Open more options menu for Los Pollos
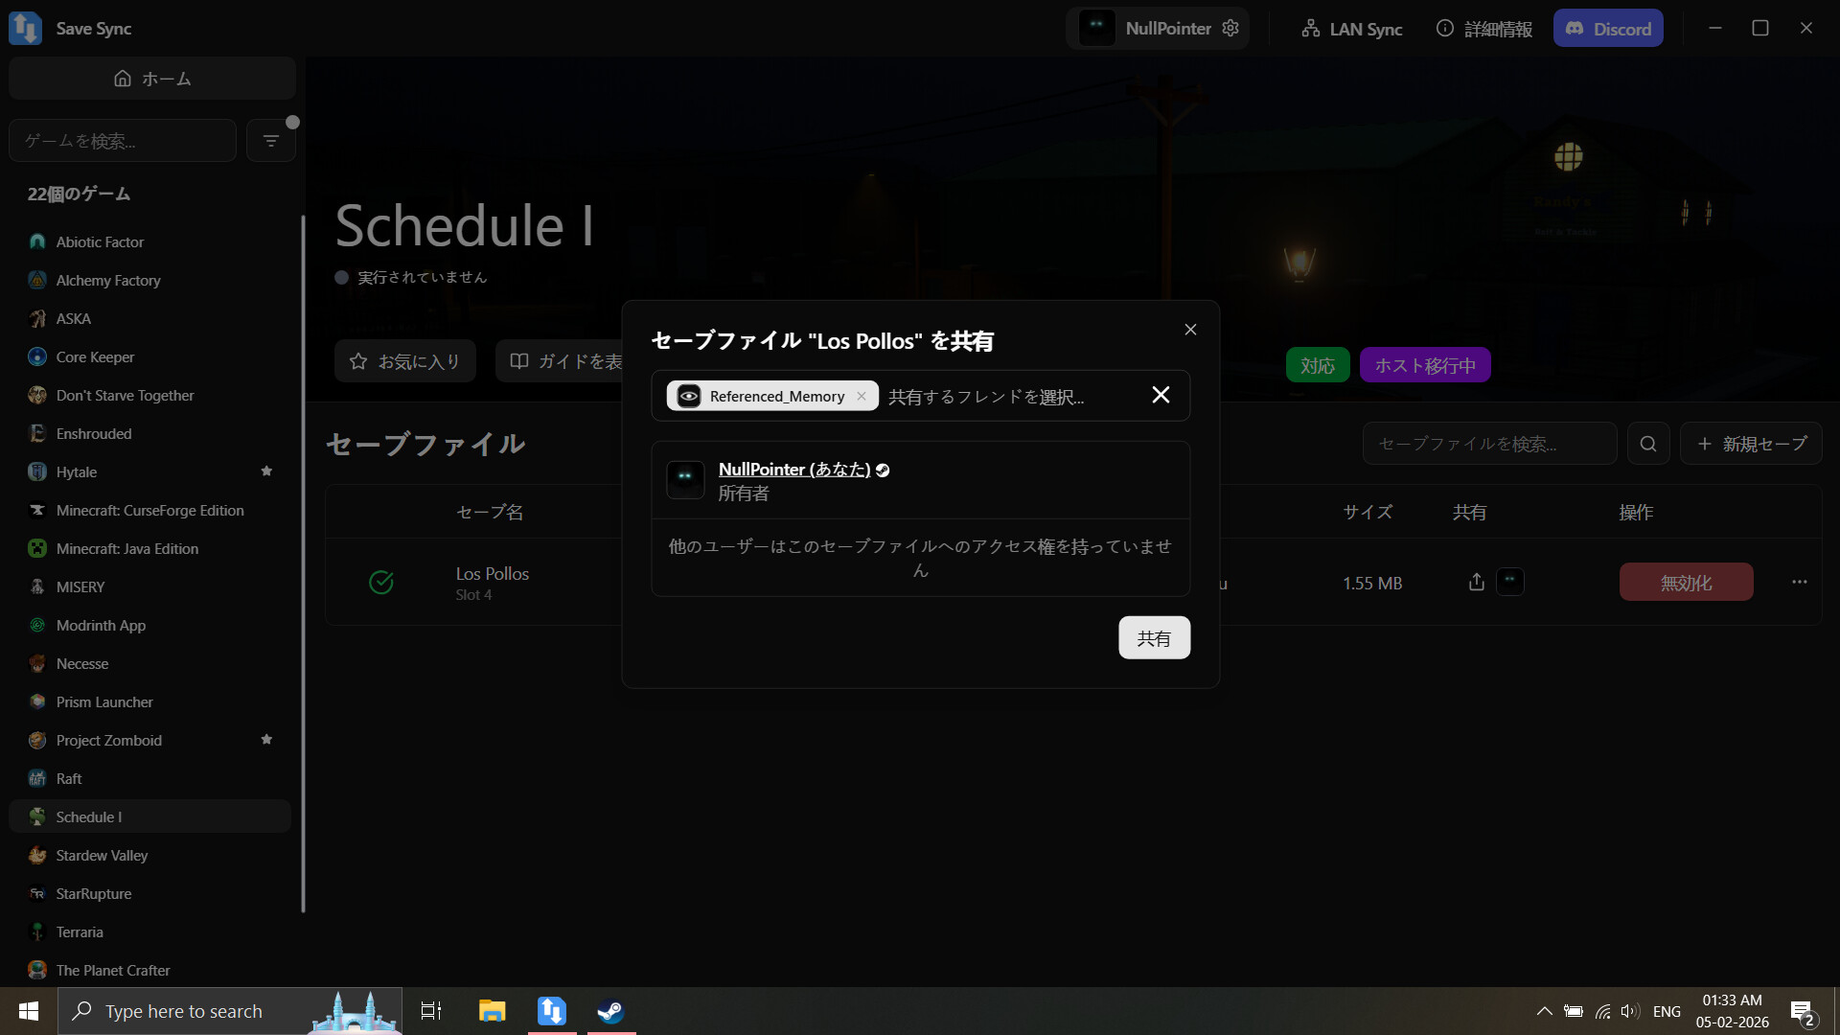This screenshot has height=1035, width=1840. pos(1800,582)
